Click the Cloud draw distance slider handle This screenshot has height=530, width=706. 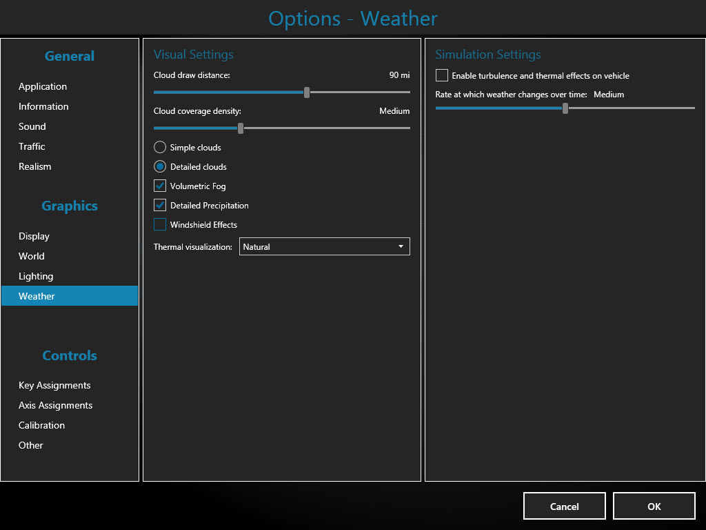[307, 92]
